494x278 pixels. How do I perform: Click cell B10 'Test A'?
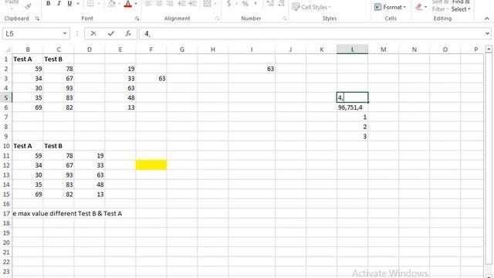pyautogui.click(x=28, y=146)
